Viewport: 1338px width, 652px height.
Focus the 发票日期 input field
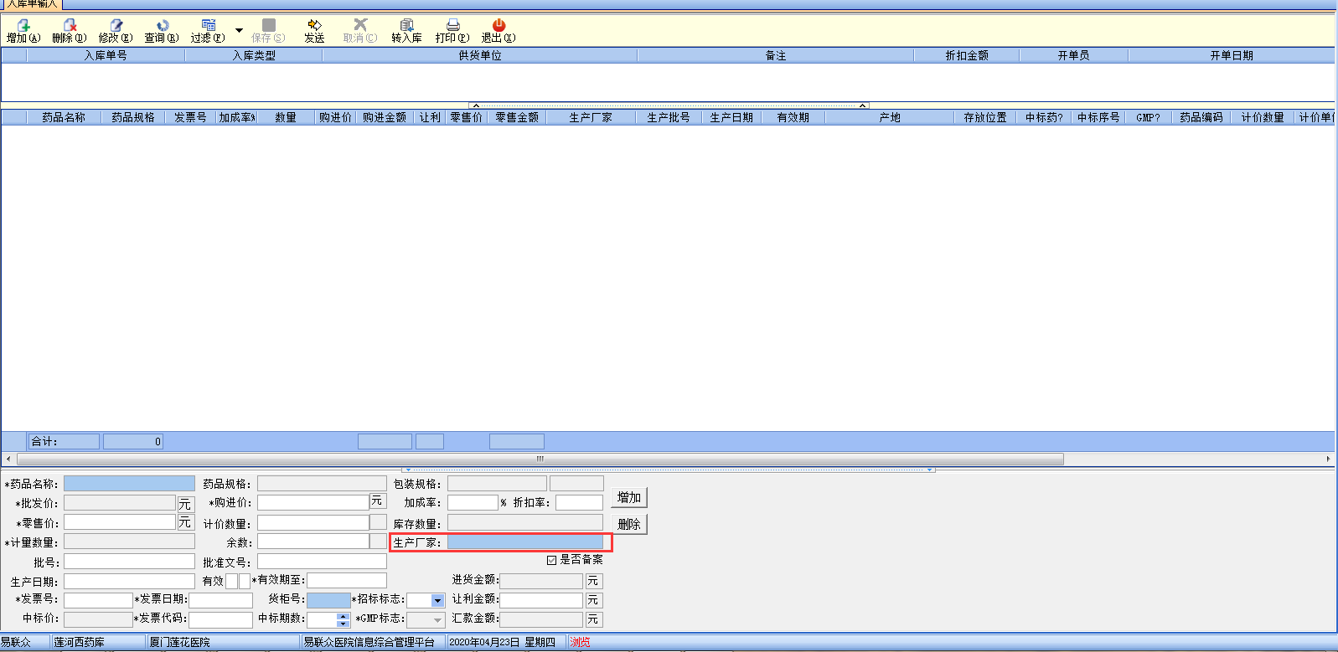pos(220,600)
